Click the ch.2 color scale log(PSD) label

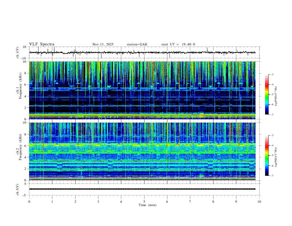pyautogui.click(x=276, y=157)
